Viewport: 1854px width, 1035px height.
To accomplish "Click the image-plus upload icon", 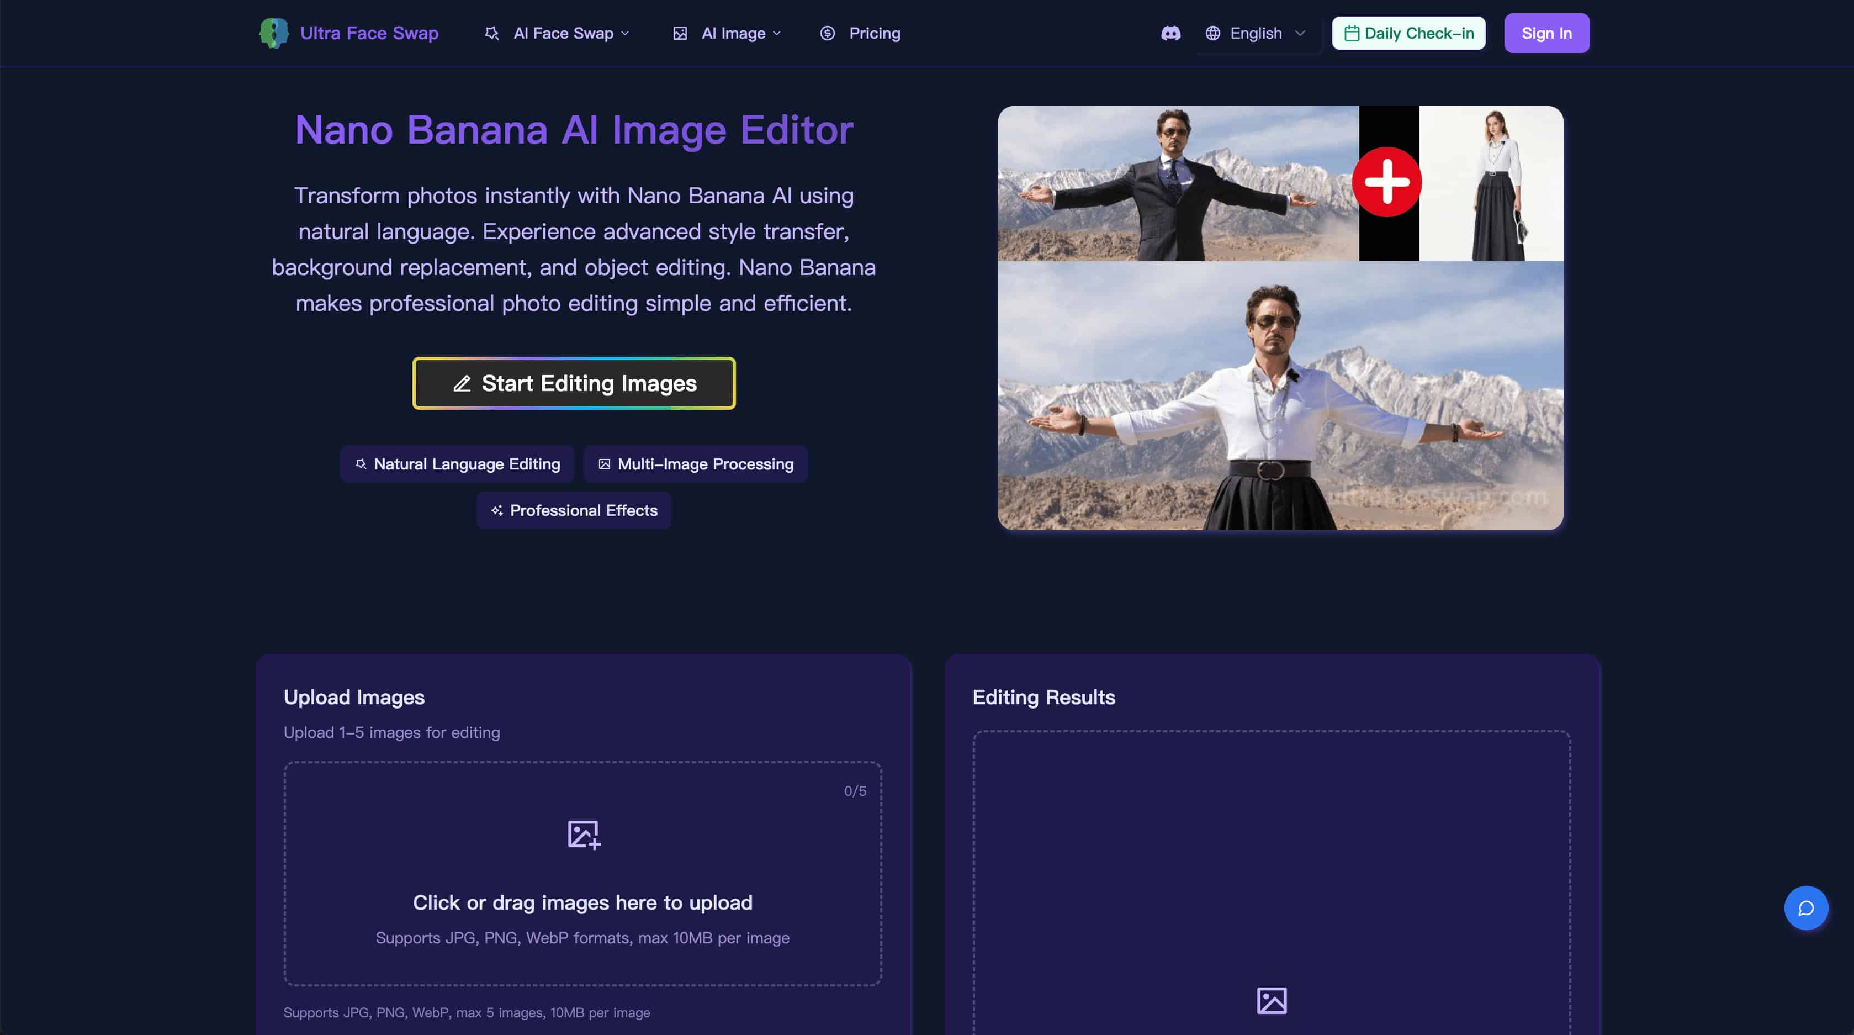I will coord(583,835).
